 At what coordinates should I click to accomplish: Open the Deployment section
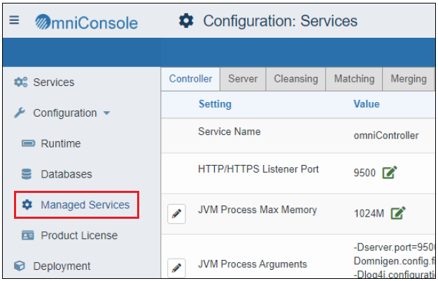[x=62, y=266]
